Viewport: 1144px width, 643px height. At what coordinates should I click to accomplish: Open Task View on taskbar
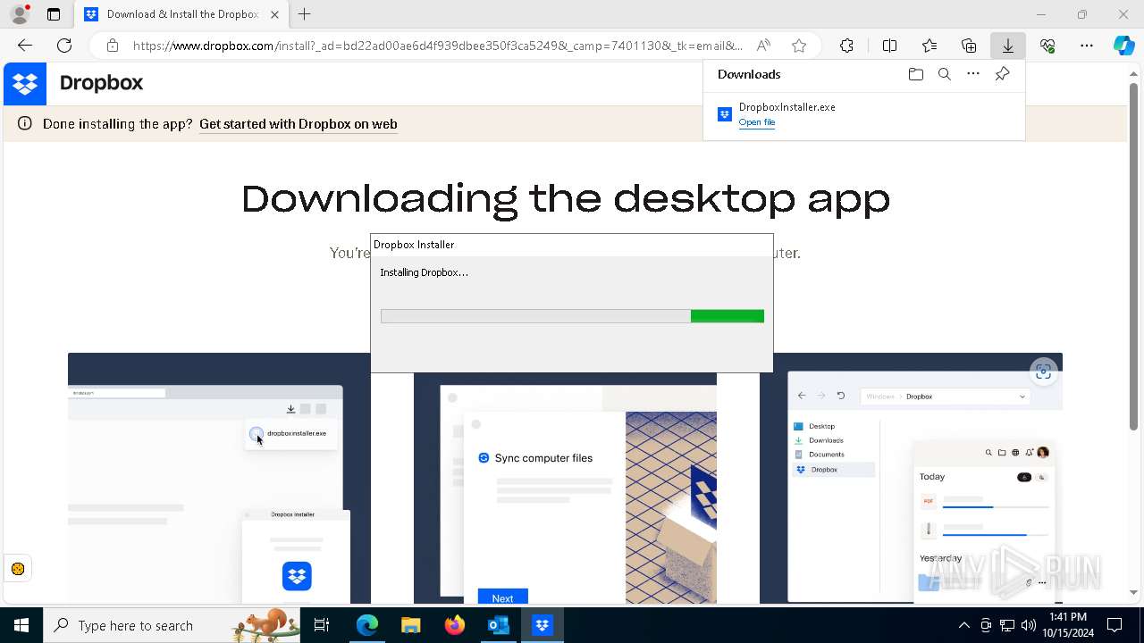point(322,625)
